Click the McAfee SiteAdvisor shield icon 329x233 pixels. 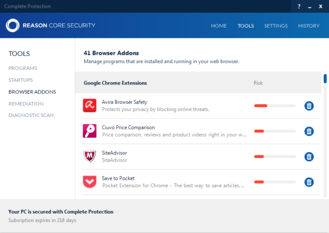[x=90, y=156]
